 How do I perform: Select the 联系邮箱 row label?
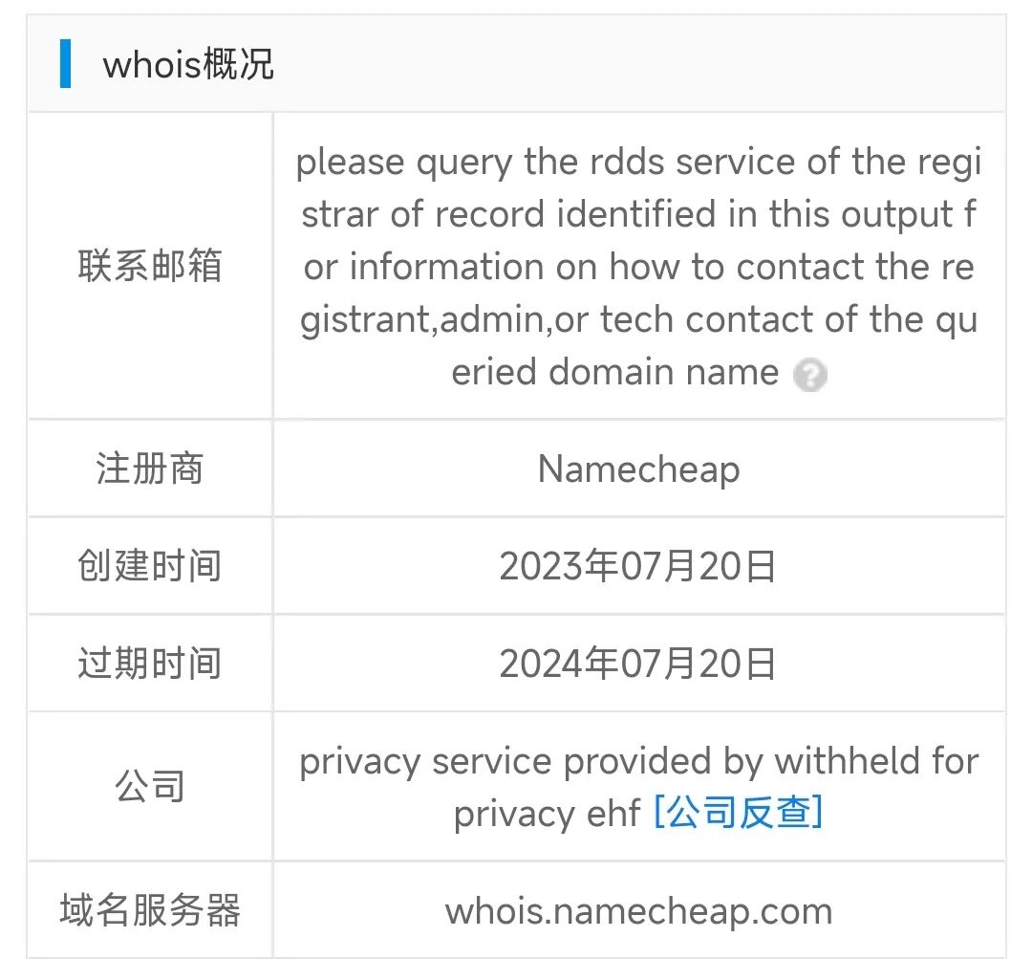150,266
